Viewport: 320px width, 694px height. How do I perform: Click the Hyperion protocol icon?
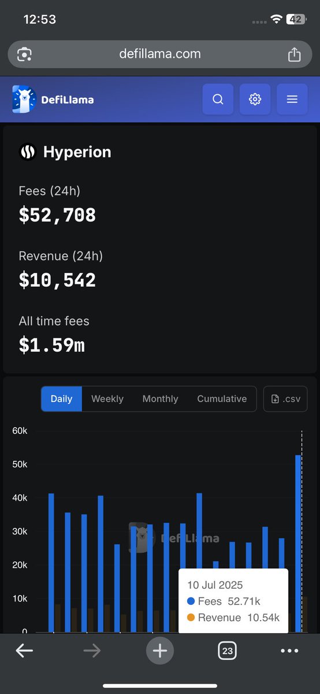[28, 152]
